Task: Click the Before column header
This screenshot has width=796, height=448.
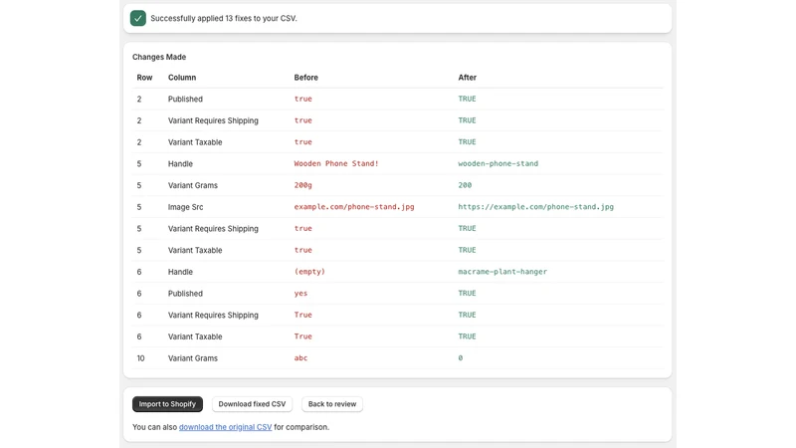Action: [306, 78]
